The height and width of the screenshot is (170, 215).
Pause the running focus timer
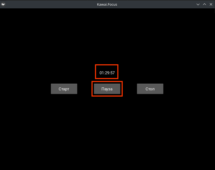(107, 89)
